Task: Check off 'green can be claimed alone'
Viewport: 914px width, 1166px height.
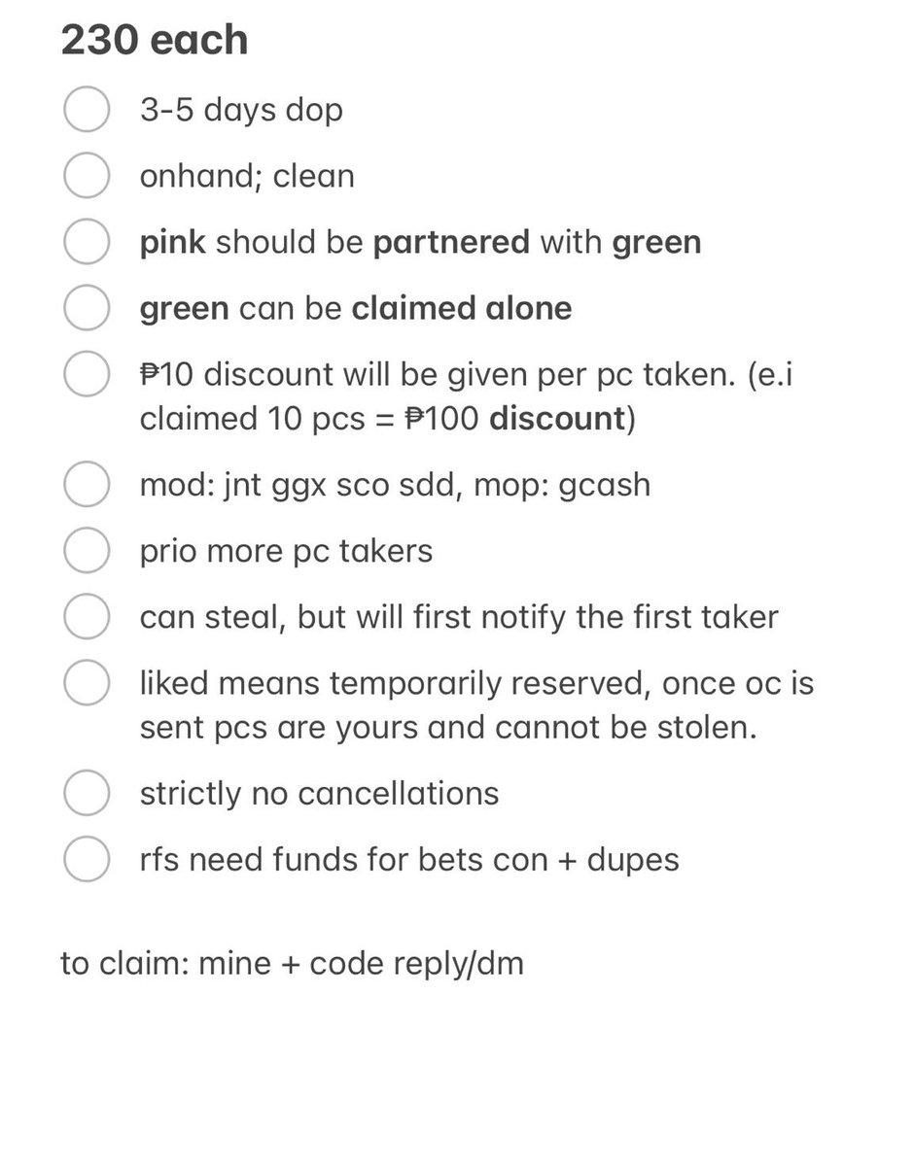Action: click(x=86, y=308)
